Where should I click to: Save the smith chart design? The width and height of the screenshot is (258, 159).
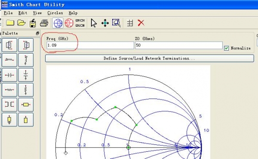[33, 23]
